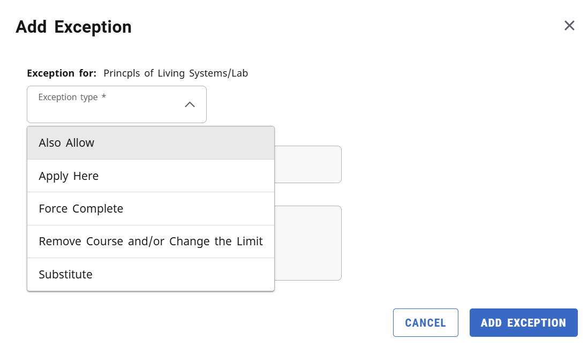Select Remove Course and/or Change the Limit

click(151, 242)
